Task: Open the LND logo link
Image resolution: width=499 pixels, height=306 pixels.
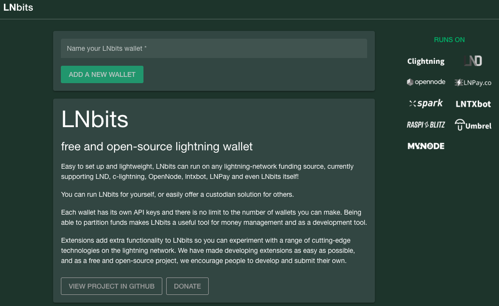Action: tap(473, 61)
